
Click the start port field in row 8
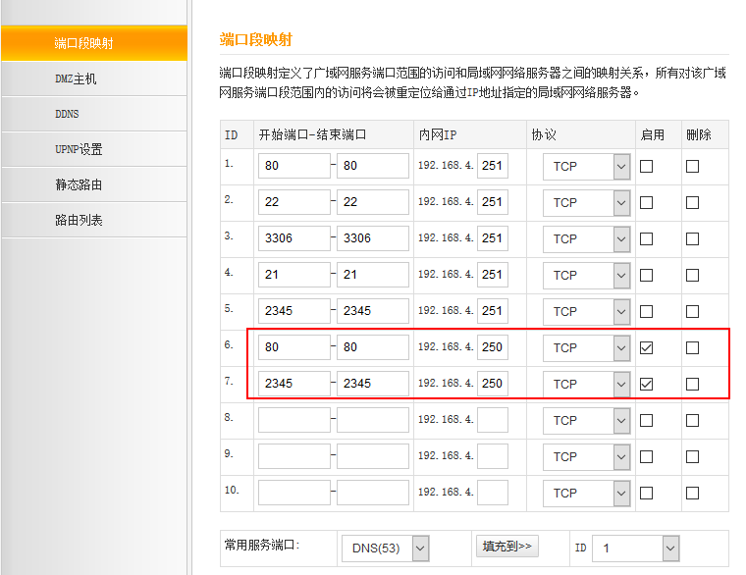(294, 420)
